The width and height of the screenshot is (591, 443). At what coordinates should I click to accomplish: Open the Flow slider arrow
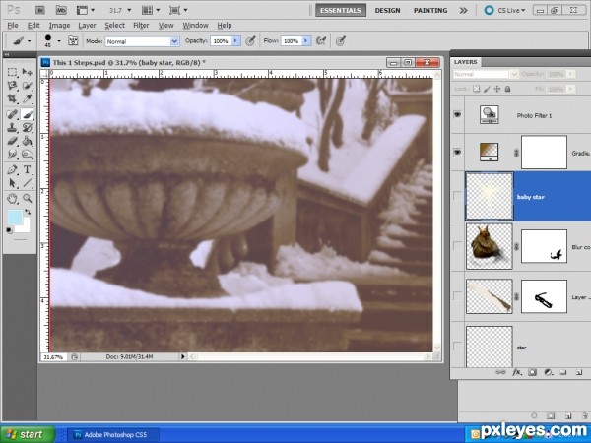(306, 40)
